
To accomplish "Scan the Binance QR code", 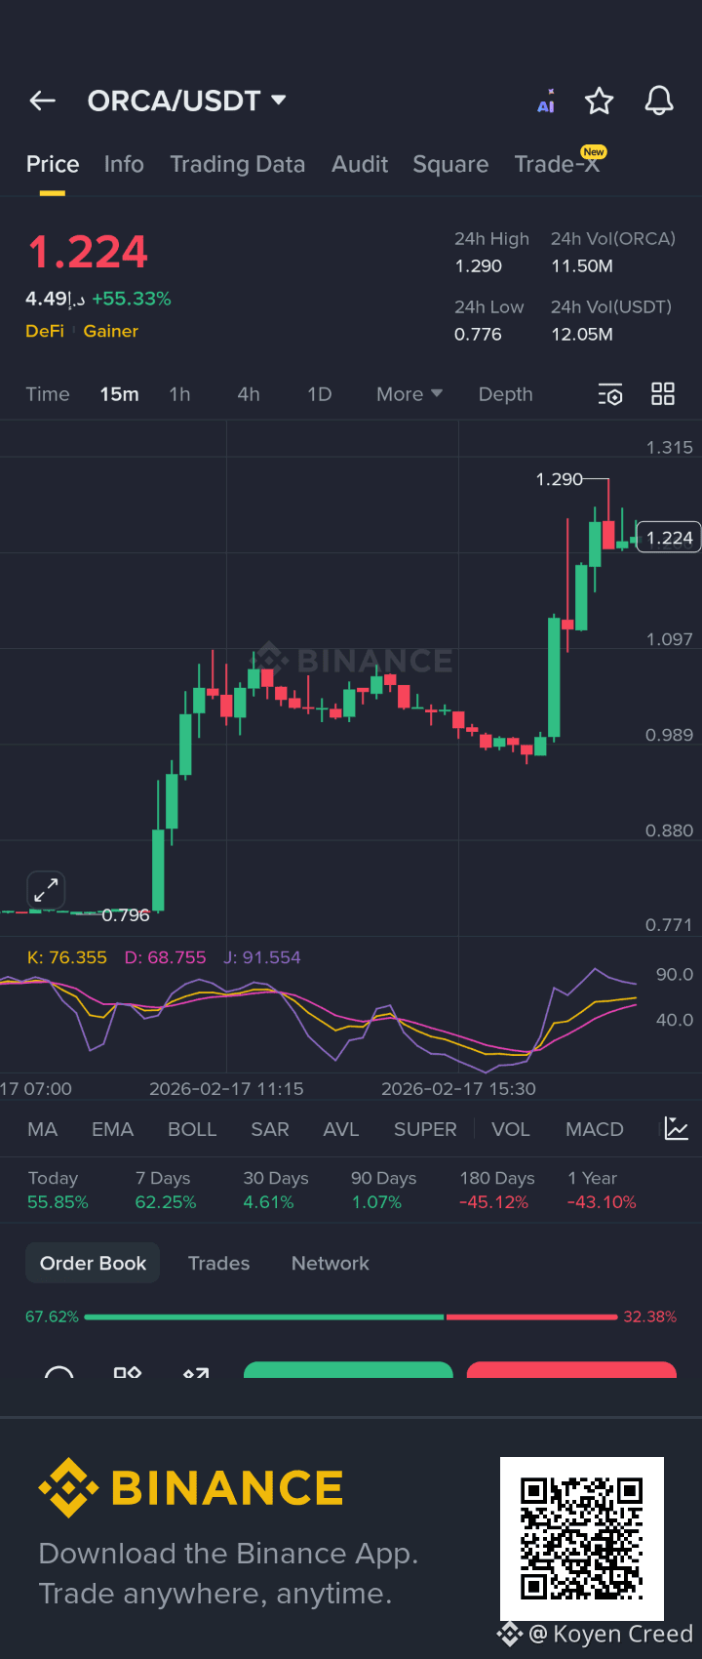I will pos(582,1539).
